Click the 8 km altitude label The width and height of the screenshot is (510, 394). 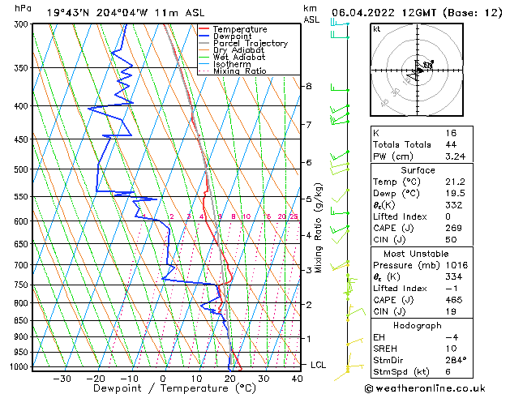click(x=309, y=86)
